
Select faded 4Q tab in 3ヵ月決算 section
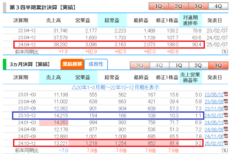159,65
